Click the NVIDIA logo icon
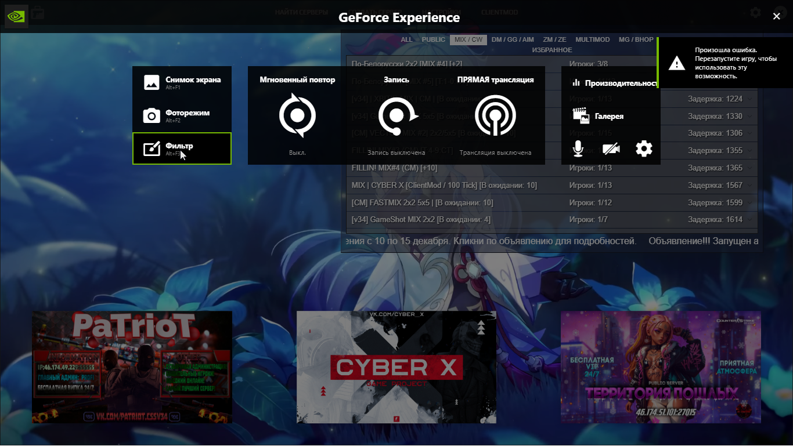 [x=16, y=16]
